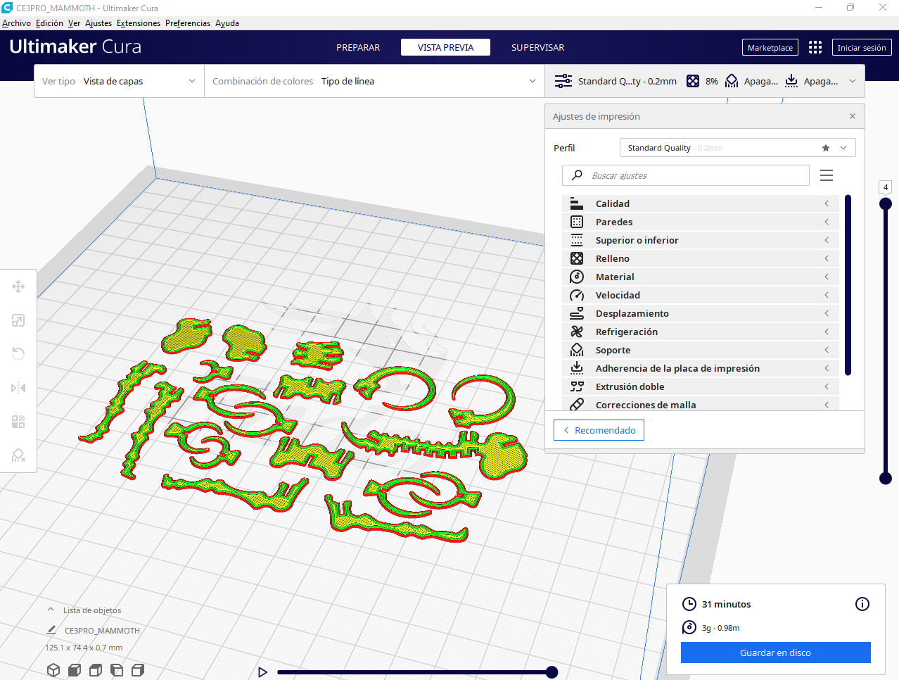Image resolution: width=899 pixels, height=680 pixels.
Task: Click Guardar en disco to save gcode
Action: tap(775, 653)
